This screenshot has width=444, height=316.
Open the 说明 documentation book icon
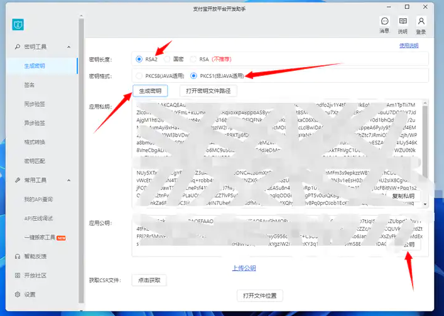[403, 22]
